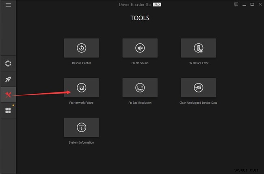Launch the Fix No Sound tool

pos(140,48)
